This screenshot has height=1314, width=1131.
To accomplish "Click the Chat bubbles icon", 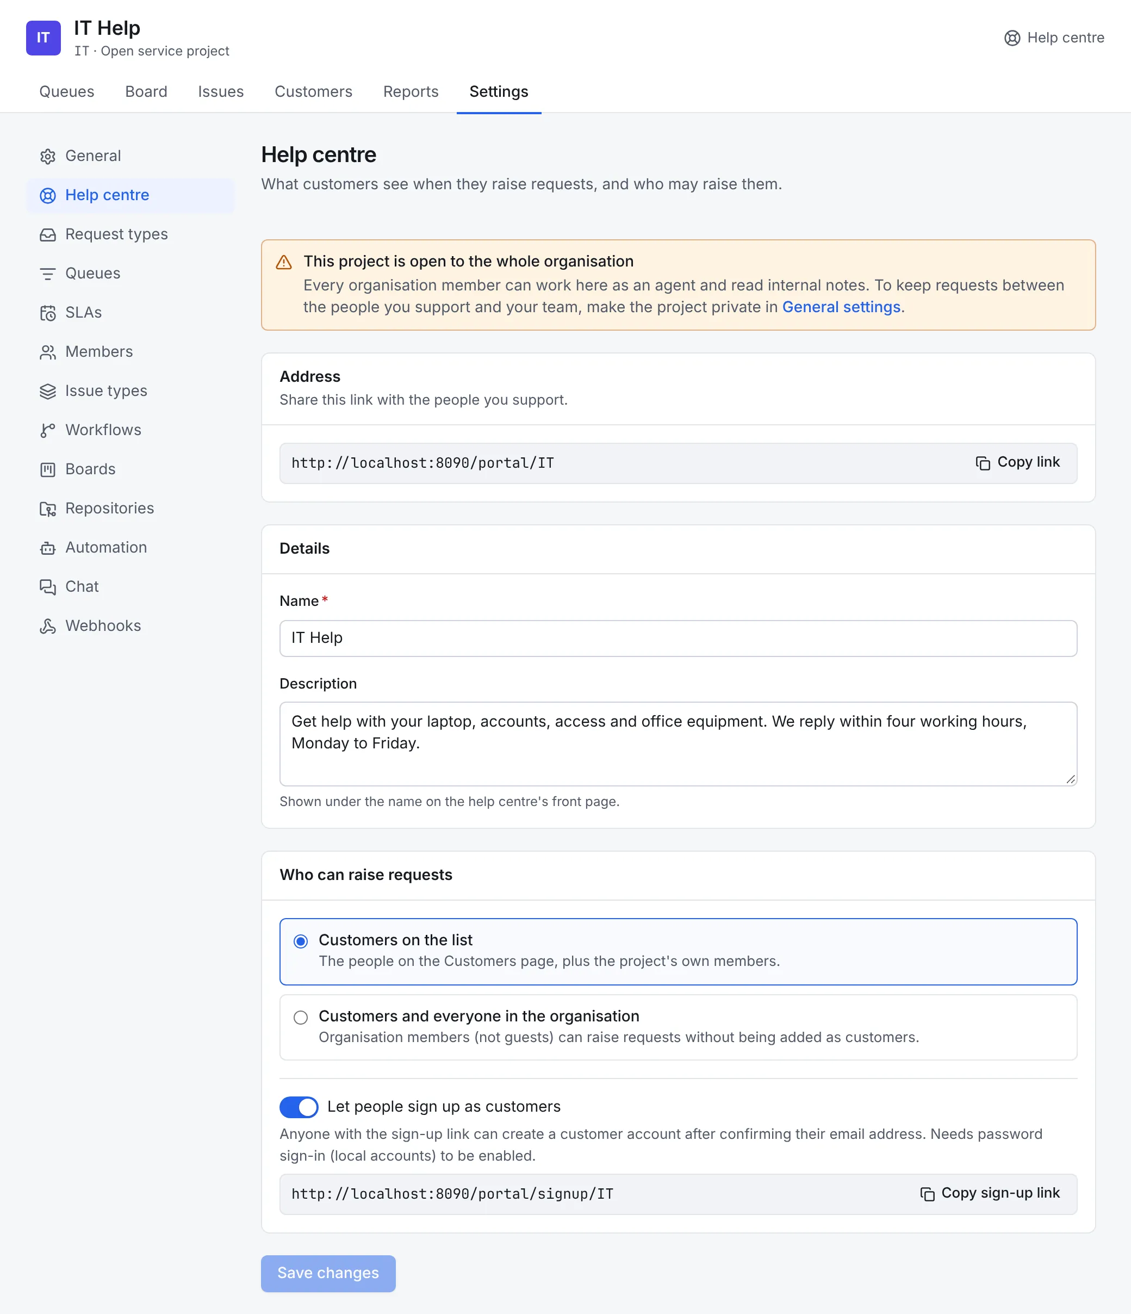I will pos(47,587).
